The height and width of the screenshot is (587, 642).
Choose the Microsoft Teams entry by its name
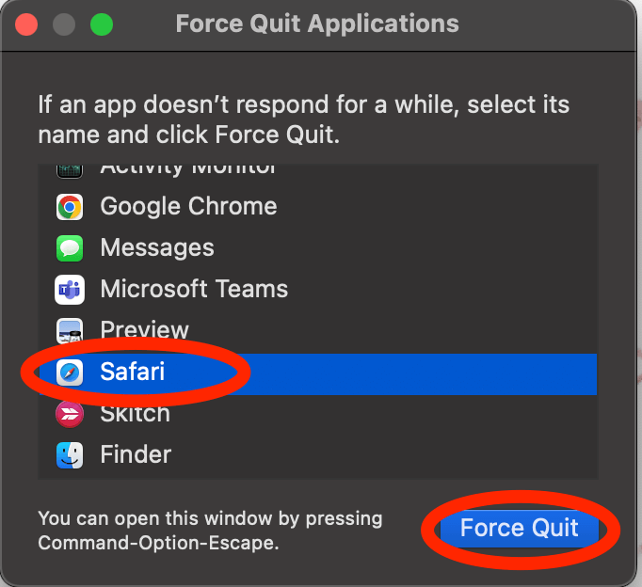pyautogui.click(x=194, y=290)
